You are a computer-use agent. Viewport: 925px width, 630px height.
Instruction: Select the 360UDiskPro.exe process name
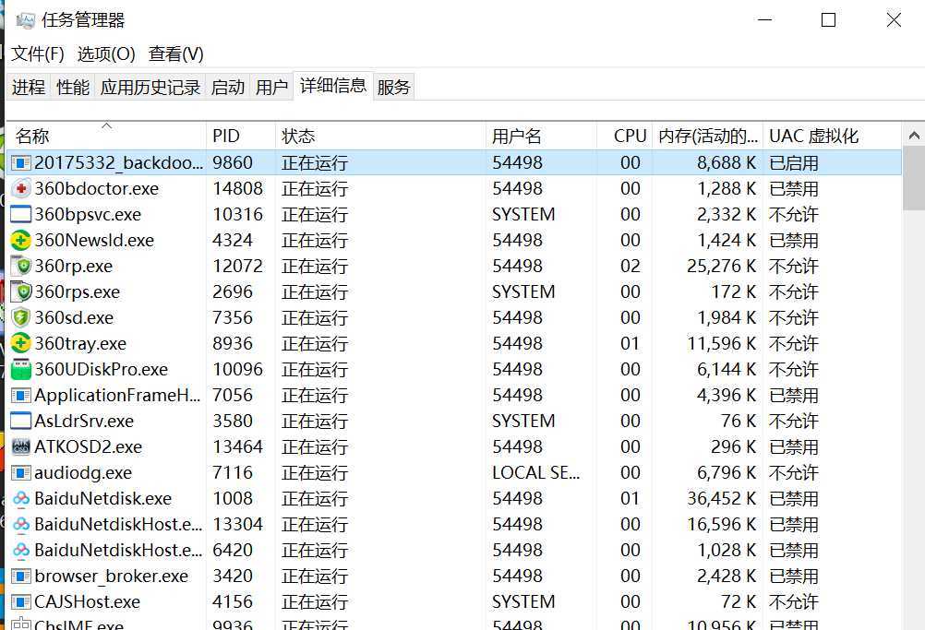pyautogui.click(x=102, y=370)
